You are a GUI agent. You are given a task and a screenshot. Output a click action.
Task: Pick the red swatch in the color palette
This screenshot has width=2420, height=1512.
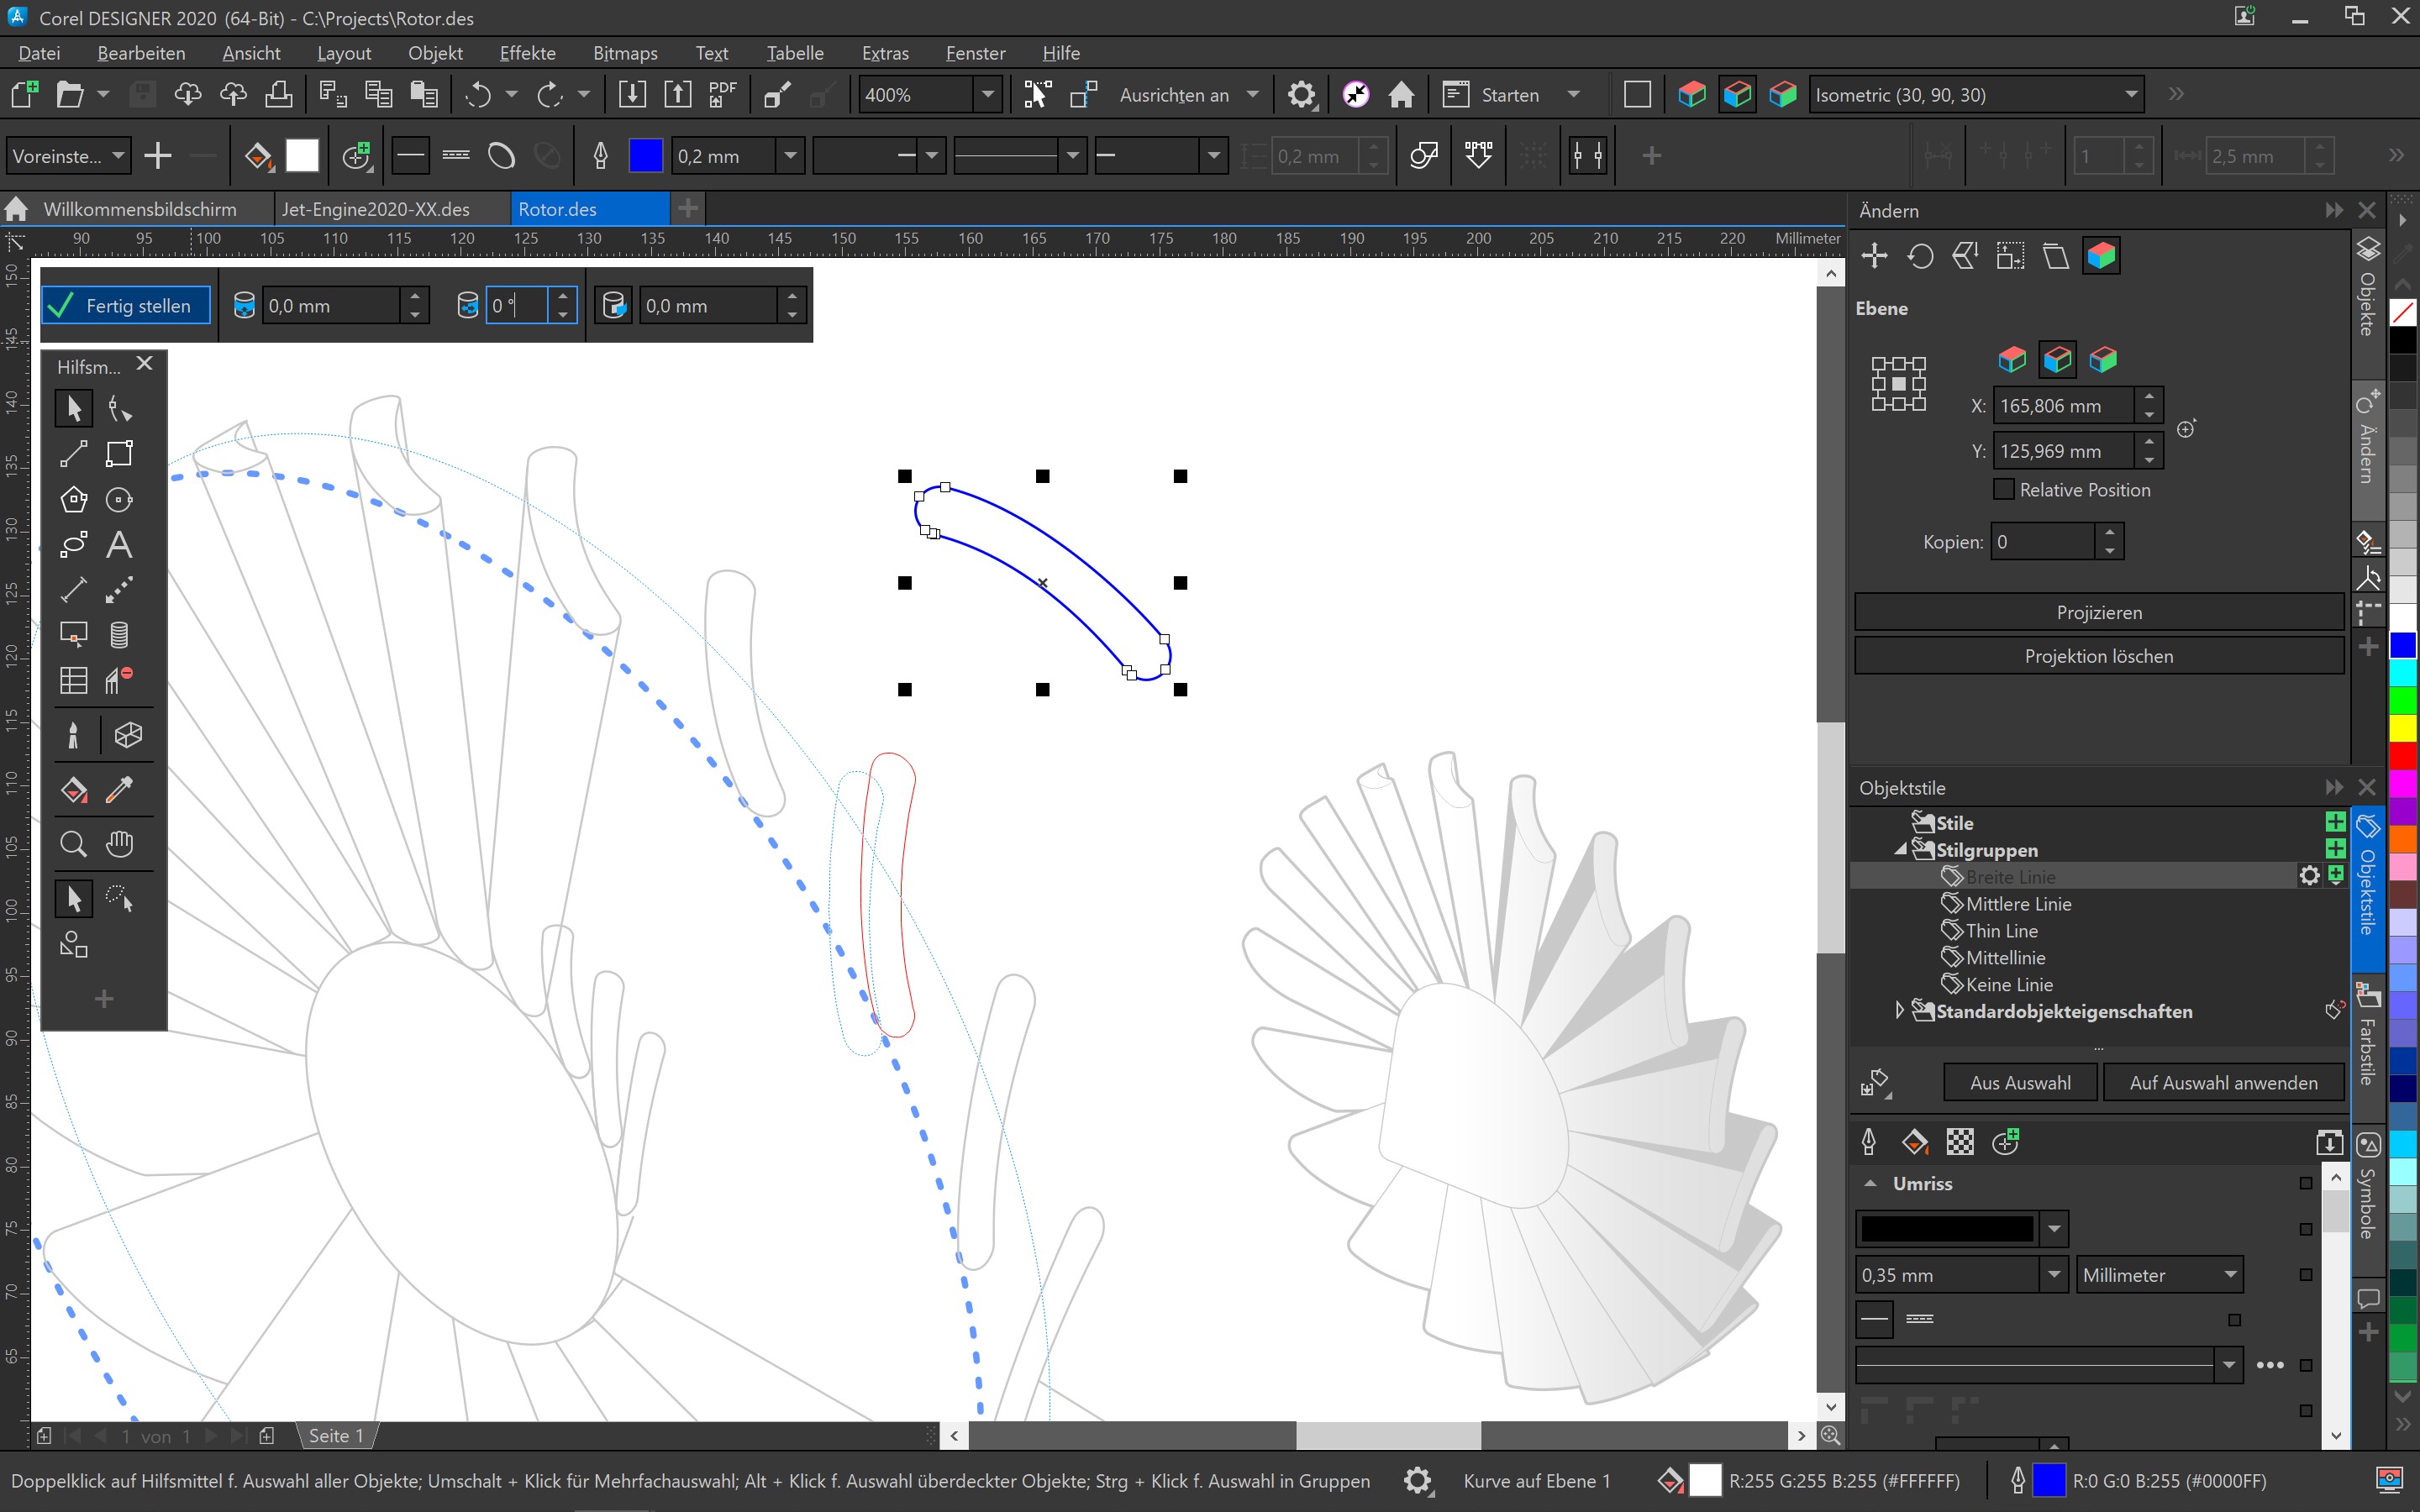click(2402, 754)
